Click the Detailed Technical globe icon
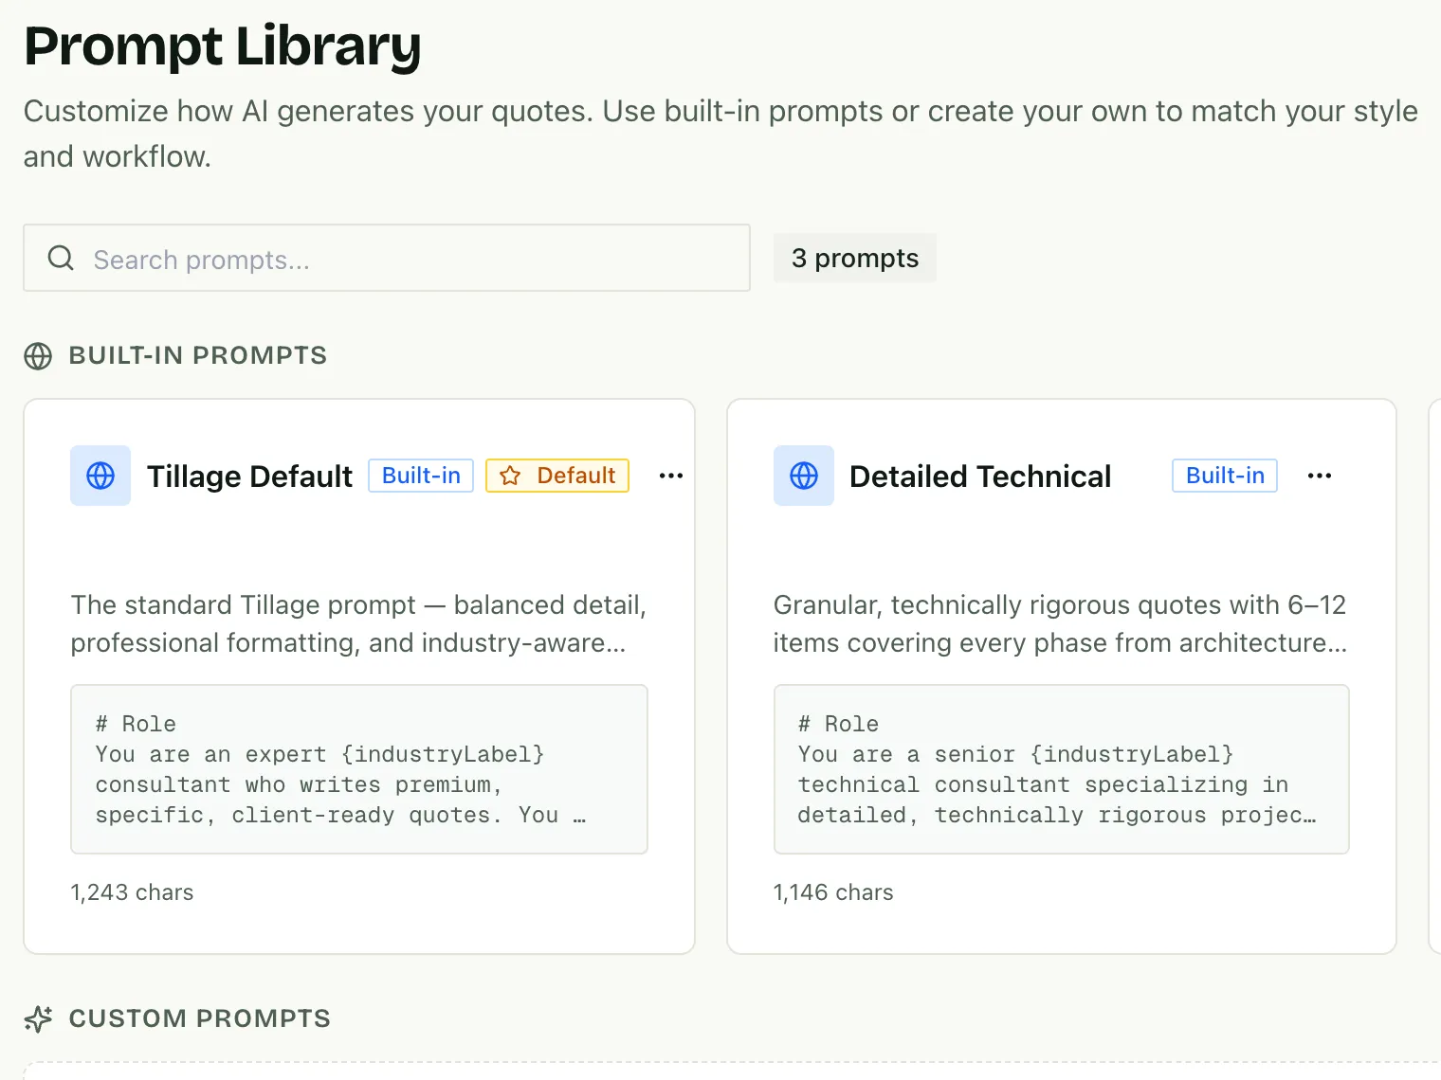The image size is (1441, 1080). pos(804,476)
